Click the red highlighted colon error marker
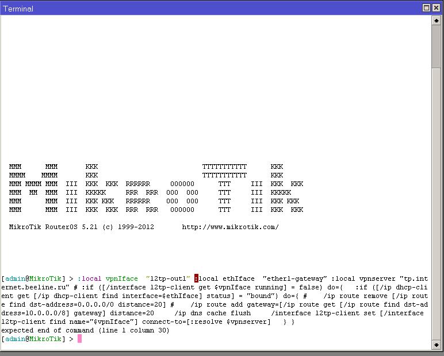The width and height of the screenshot is (444, 356). click(196, 278)
